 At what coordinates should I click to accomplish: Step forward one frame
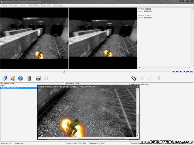coord(184,72)
